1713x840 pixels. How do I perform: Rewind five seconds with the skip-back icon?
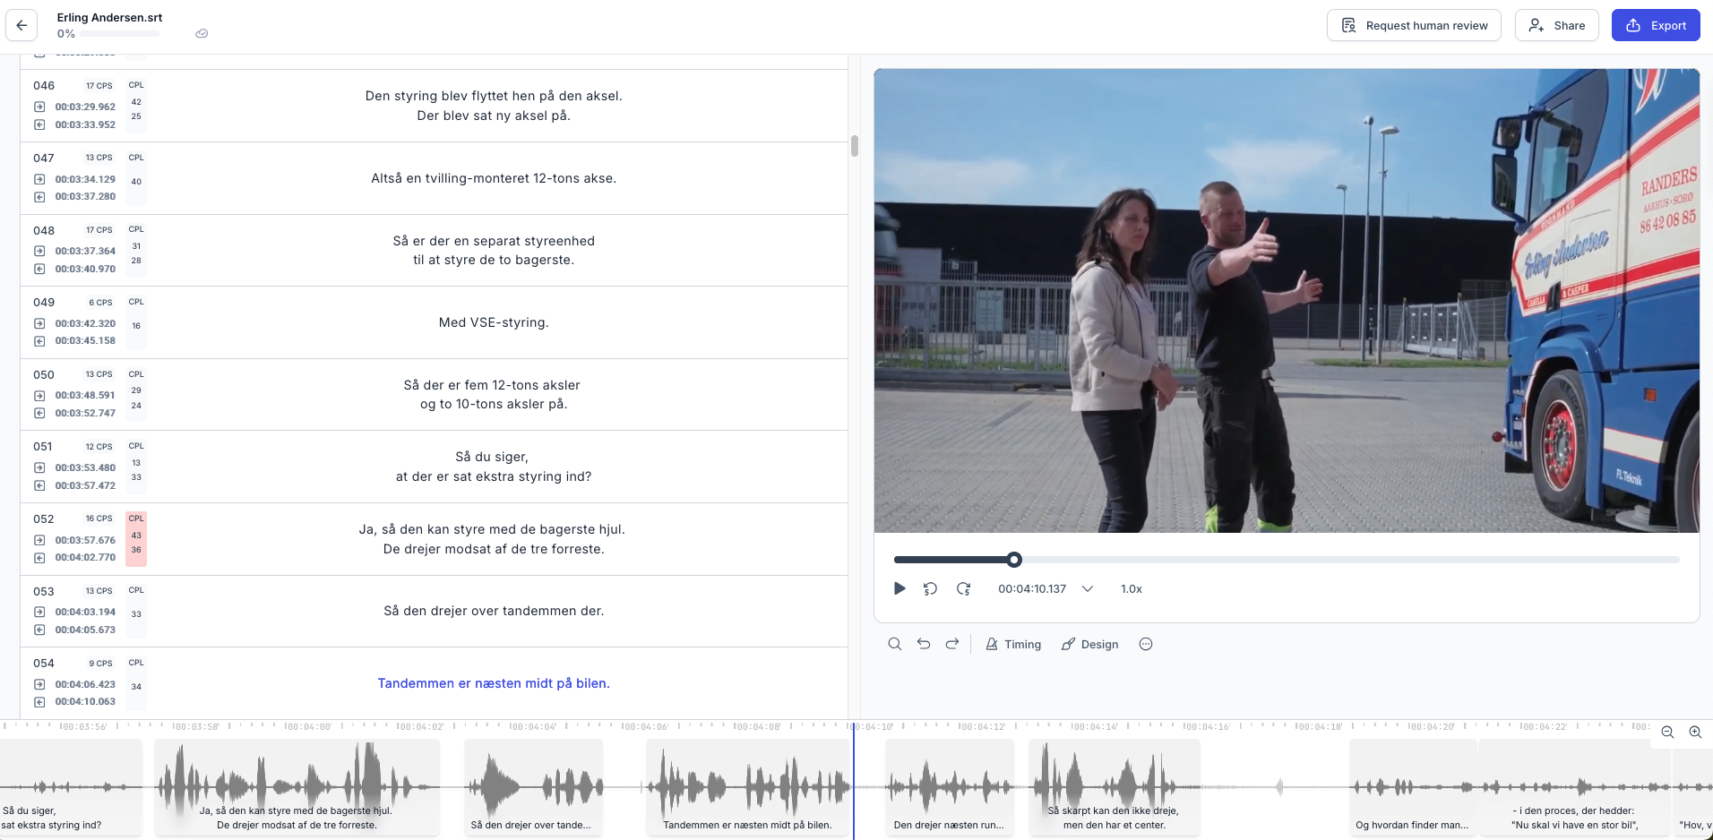930,588
